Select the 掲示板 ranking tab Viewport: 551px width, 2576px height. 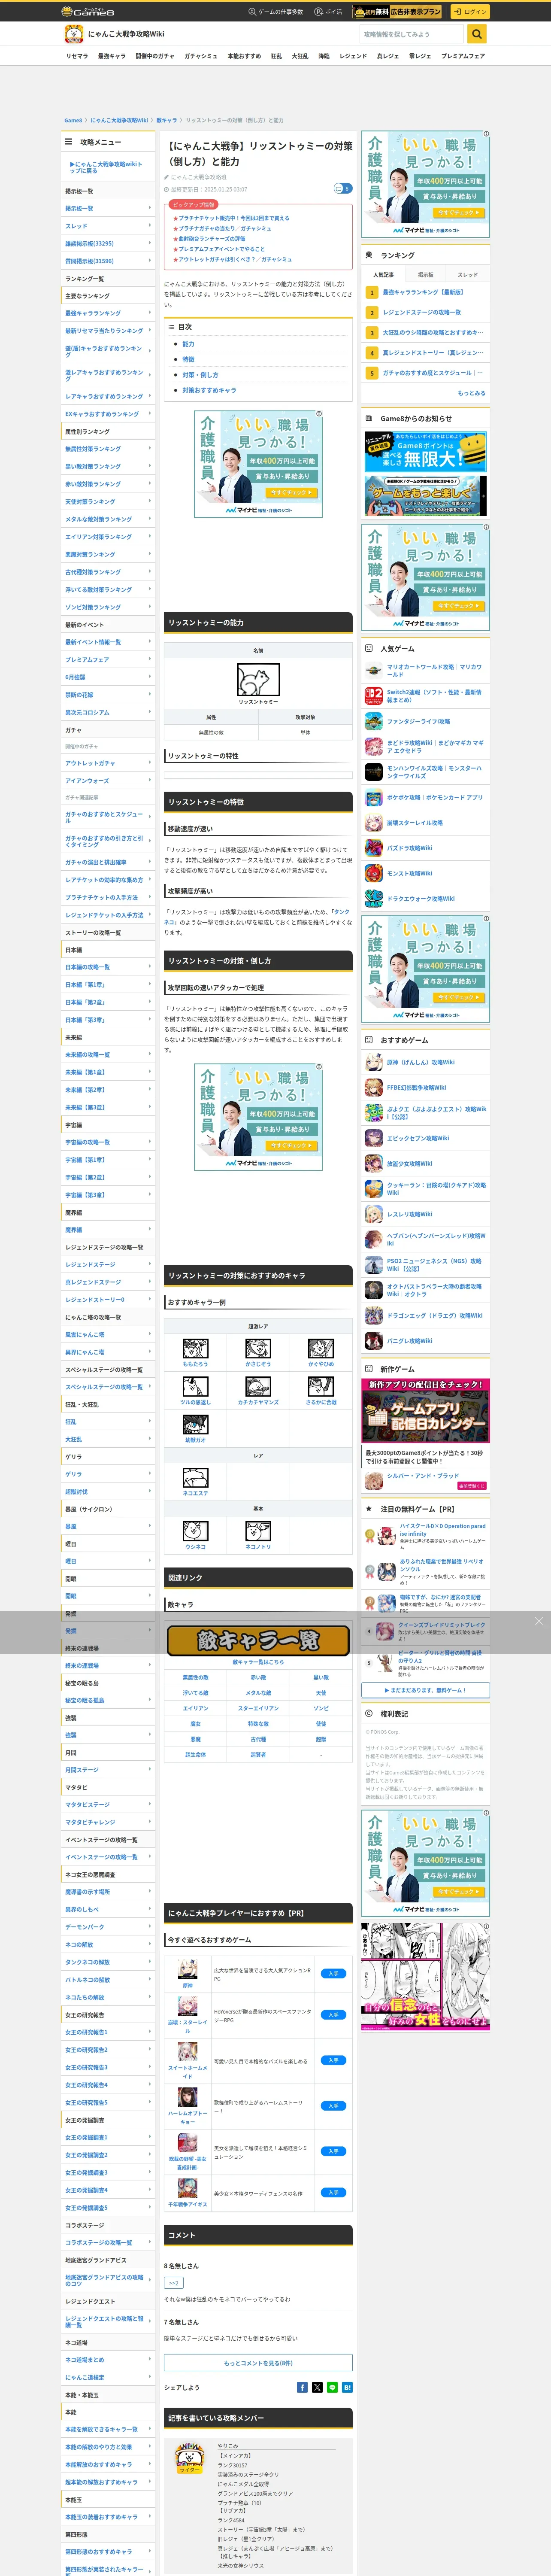(x=426, y=274)
